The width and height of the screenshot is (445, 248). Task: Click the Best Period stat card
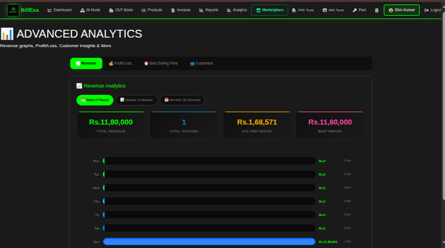pos(330,125)
